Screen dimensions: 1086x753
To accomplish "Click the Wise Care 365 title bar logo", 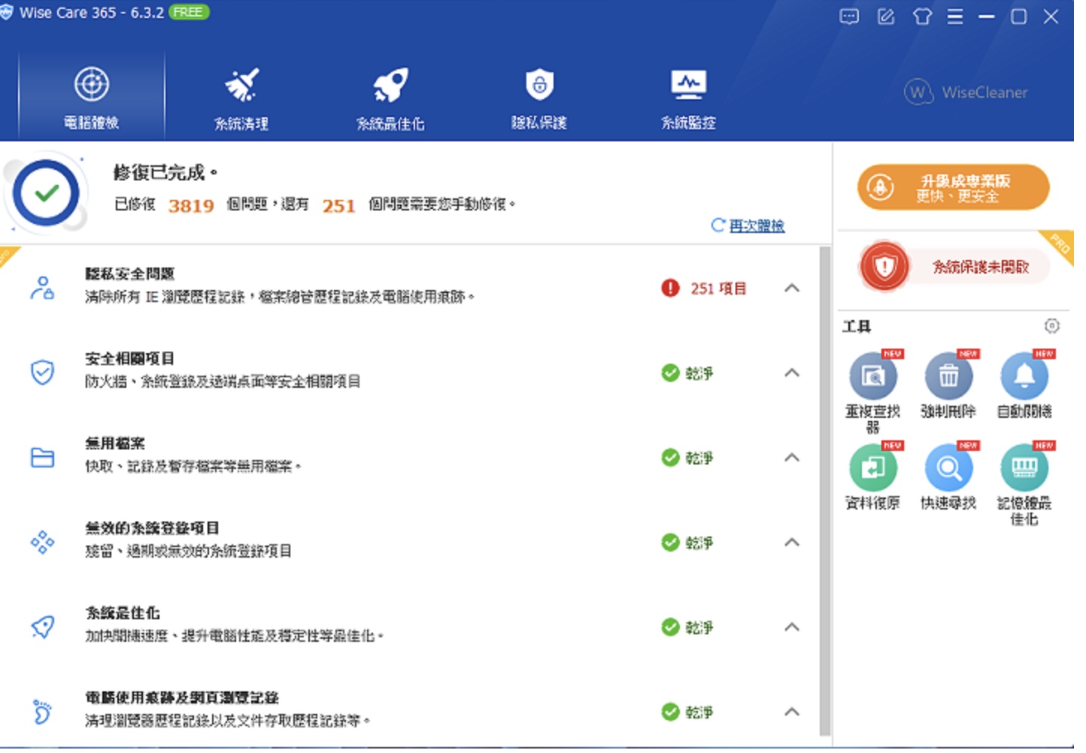I will point(7,12).
